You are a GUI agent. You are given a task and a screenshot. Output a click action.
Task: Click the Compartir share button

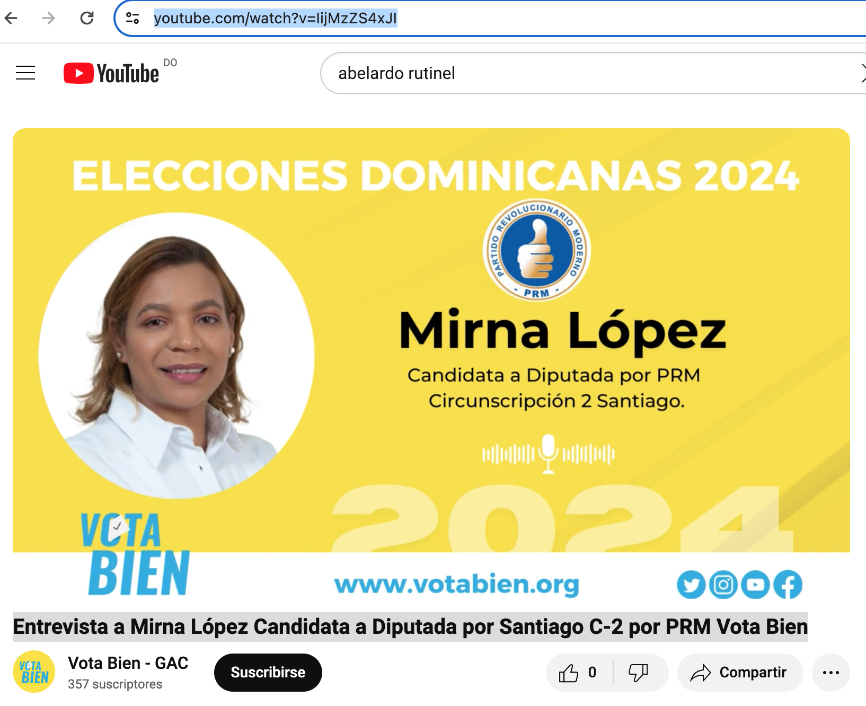tap(740, 673)
